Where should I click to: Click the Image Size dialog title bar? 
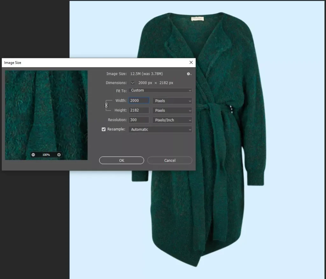coord(96,63)
